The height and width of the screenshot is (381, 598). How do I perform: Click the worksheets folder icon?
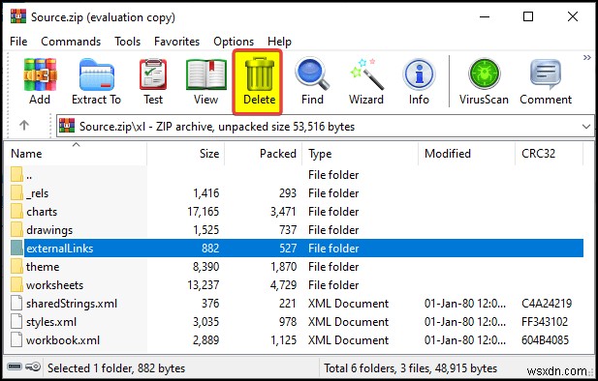(x=16, y=284)
